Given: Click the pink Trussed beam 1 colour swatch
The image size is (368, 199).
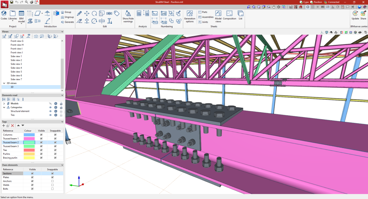Looking at the screenshot, I should [29, 139].
